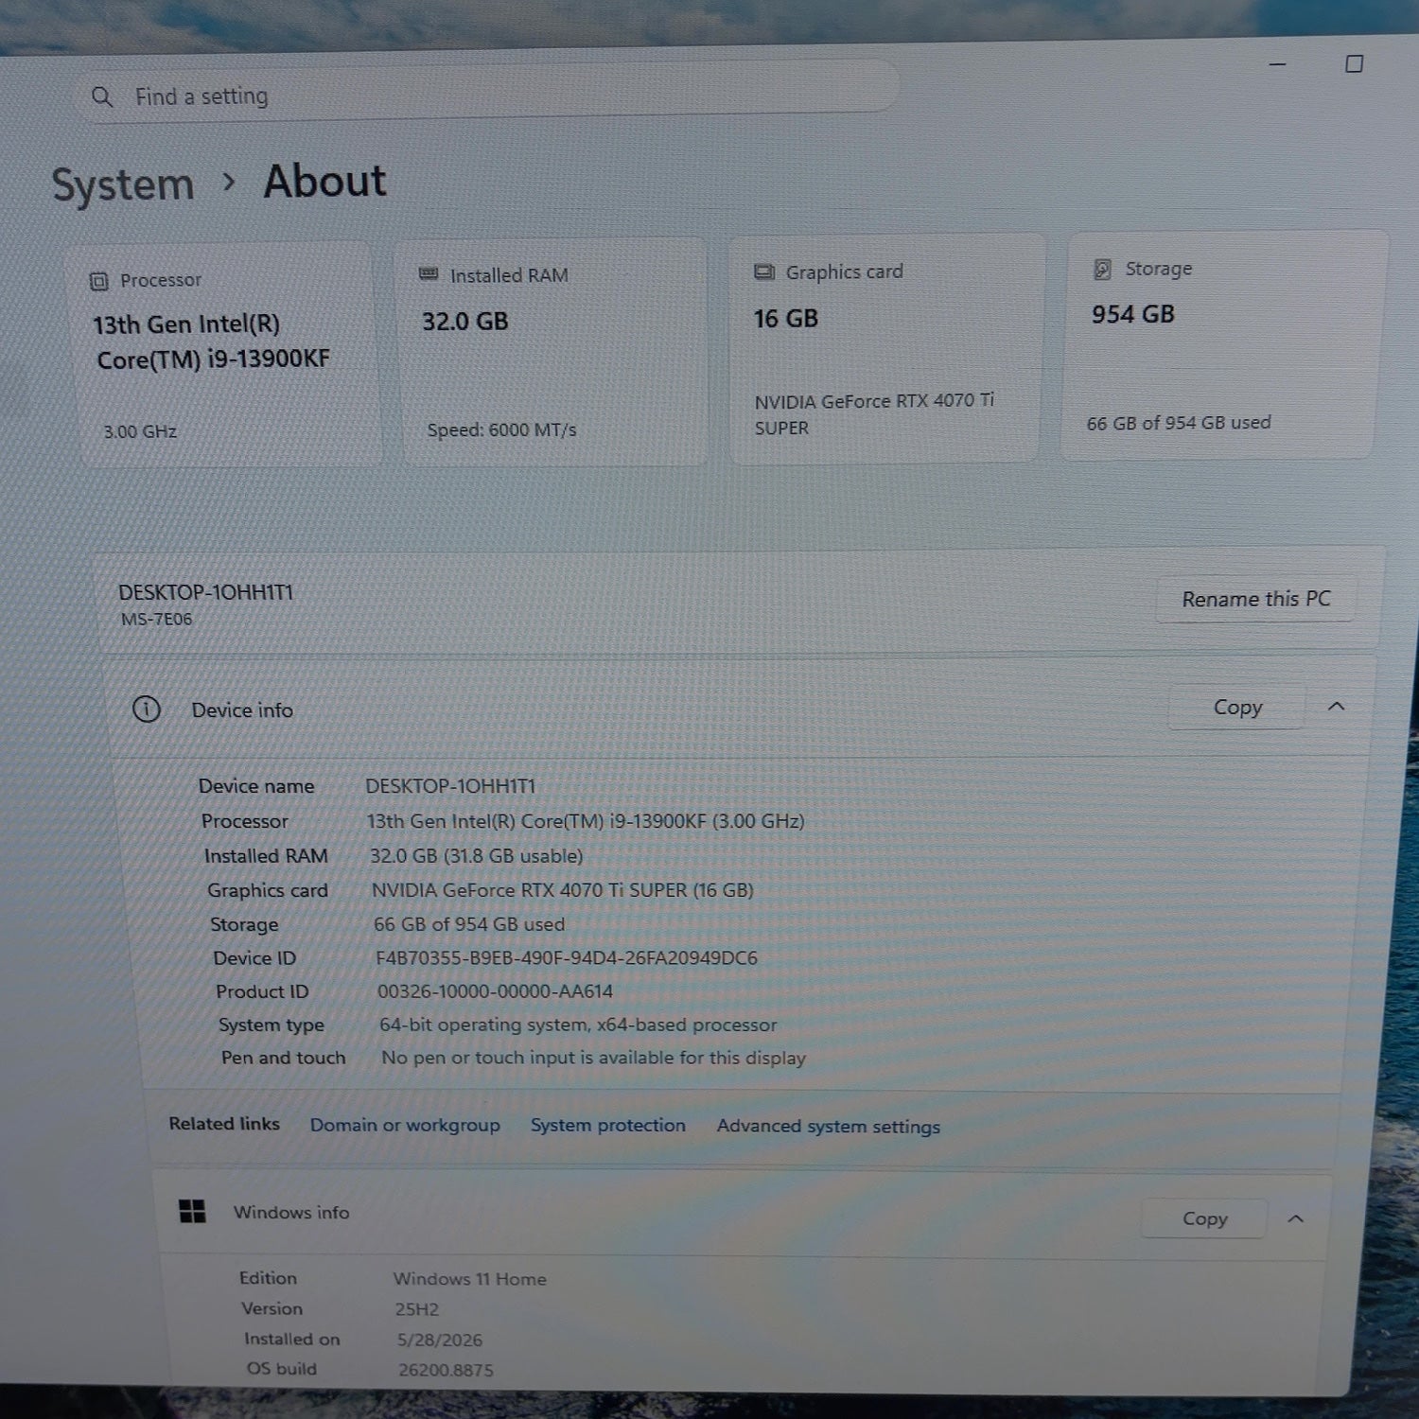Click the 64-bit operating system value
Screen dimensions: 1419x1419
click(x=578, y=1025)
